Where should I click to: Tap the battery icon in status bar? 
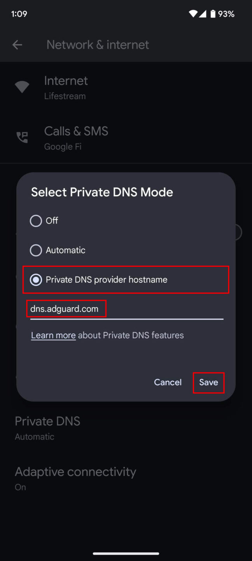(x=213, y=14)
